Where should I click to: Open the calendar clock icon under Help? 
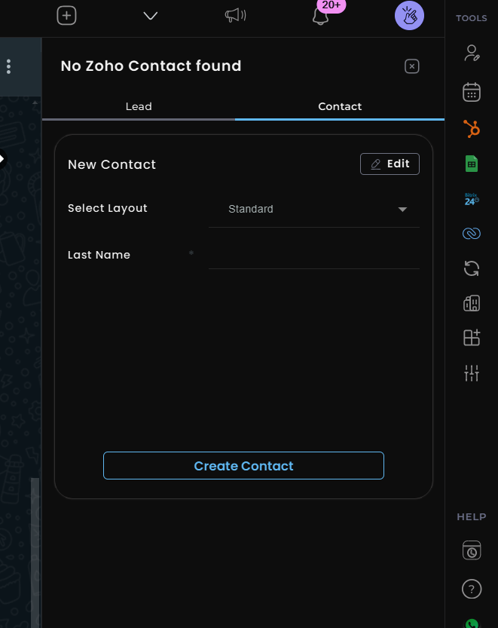[x=472, y=550]
